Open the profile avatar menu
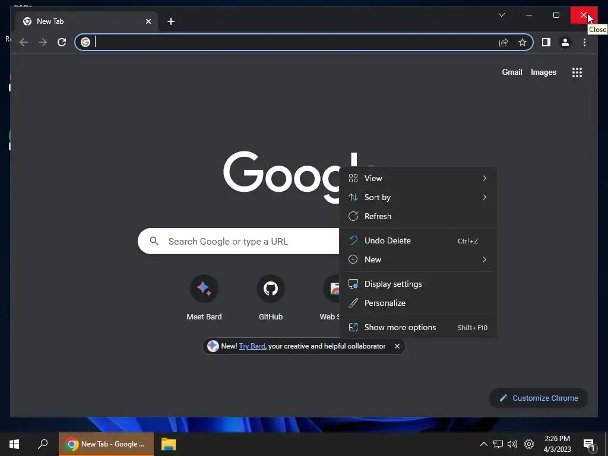Viewport: 608px width, 456px height. (x=565, y=42)
